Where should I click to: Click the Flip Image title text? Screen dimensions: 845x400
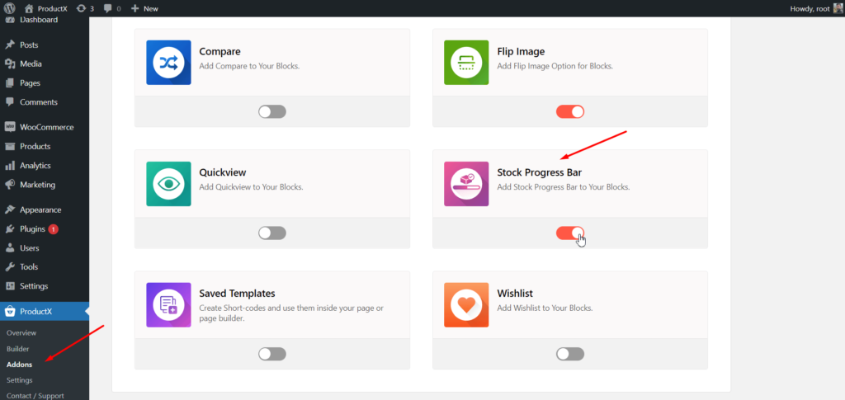(521, 52)
